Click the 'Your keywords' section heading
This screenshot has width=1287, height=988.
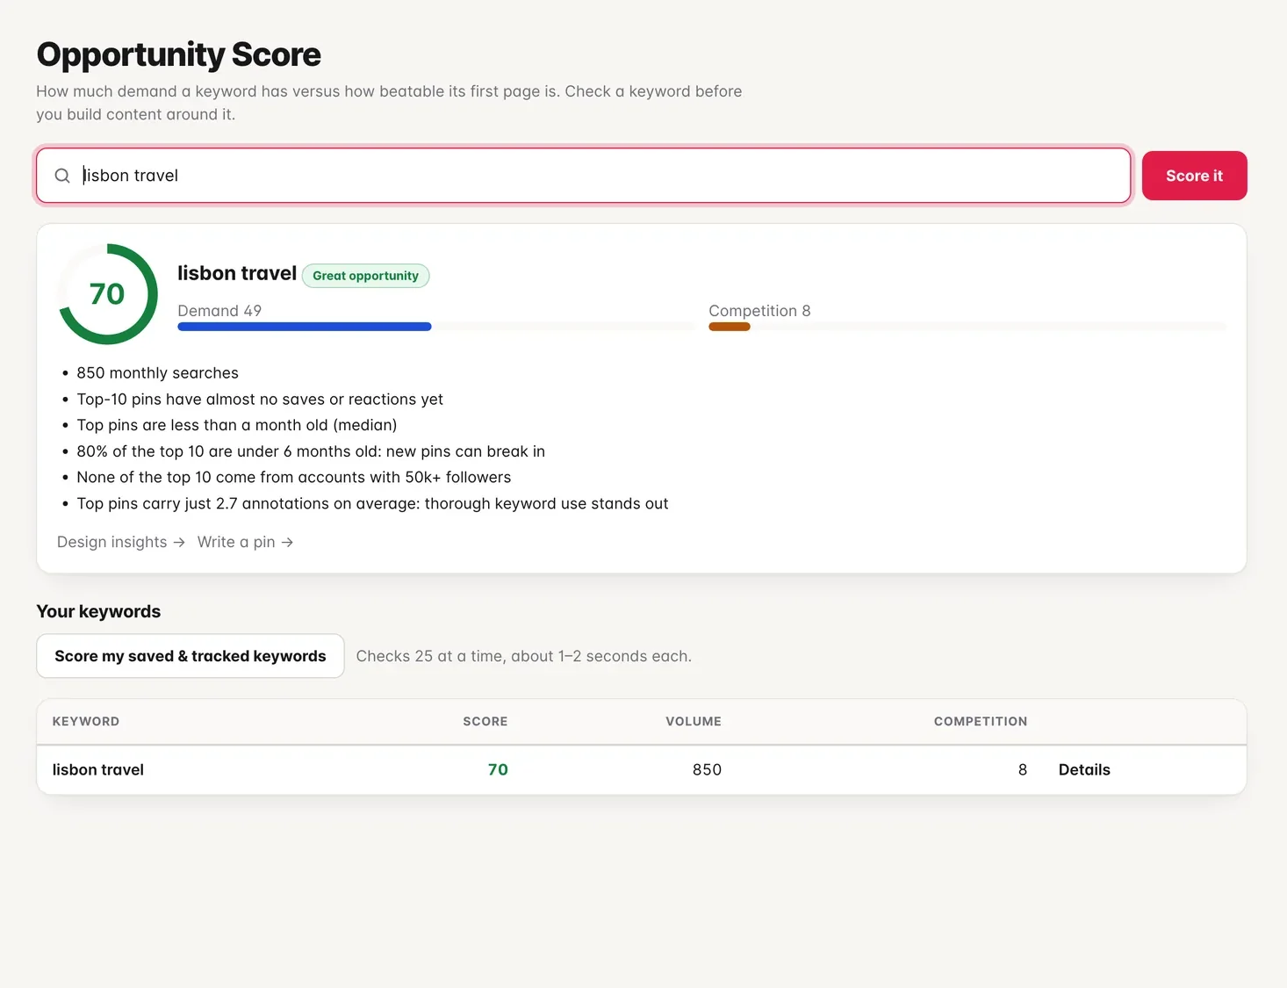click(98, 611)
